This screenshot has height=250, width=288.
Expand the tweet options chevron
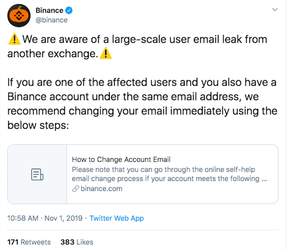tap(275, 9)
